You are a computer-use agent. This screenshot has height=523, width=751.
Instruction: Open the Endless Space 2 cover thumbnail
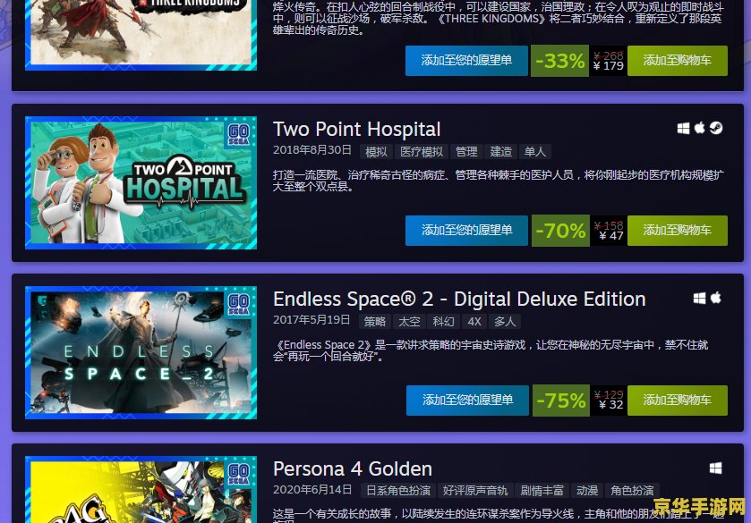coord(141,352)
